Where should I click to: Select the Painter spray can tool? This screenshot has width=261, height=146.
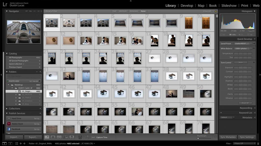tap(80, 137)
